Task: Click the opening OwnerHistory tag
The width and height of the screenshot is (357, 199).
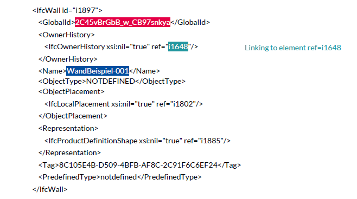Action: (x=67, y=35)
